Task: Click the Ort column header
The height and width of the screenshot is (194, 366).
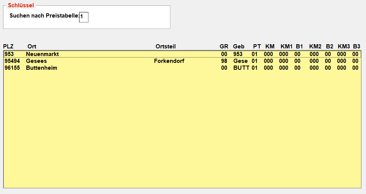Action: pos(32,46)
